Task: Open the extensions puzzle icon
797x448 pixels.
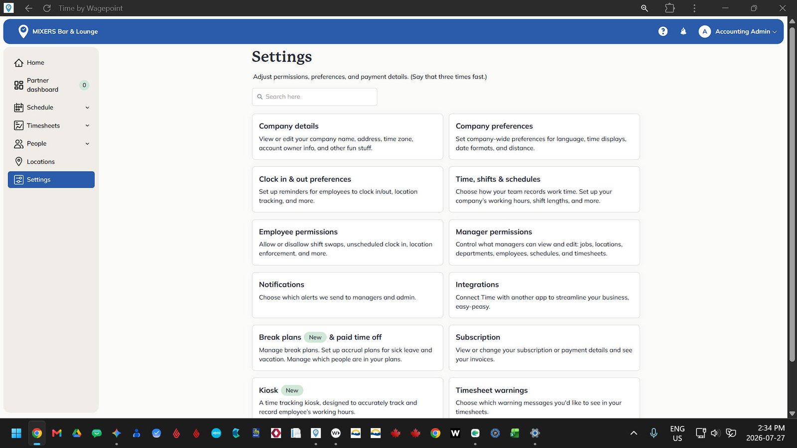Action: 669,8
